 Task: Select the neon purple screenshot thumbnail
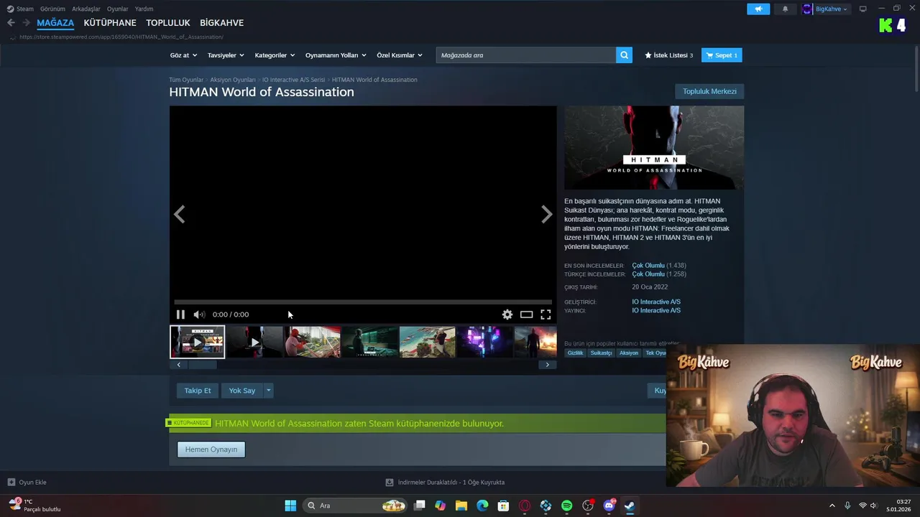(484, 342)
